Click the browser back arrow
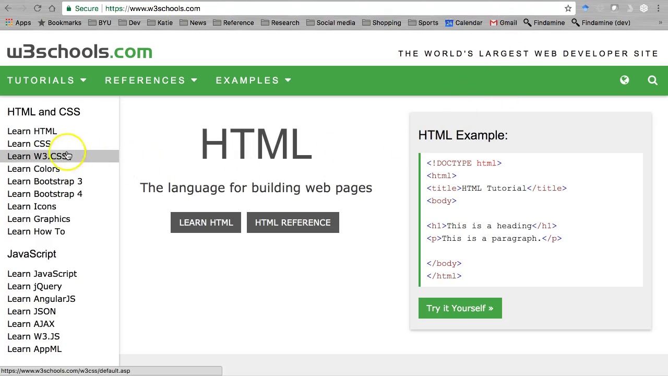Image resolution: width=668 pixels, height=376 pixels. point(8,8)
